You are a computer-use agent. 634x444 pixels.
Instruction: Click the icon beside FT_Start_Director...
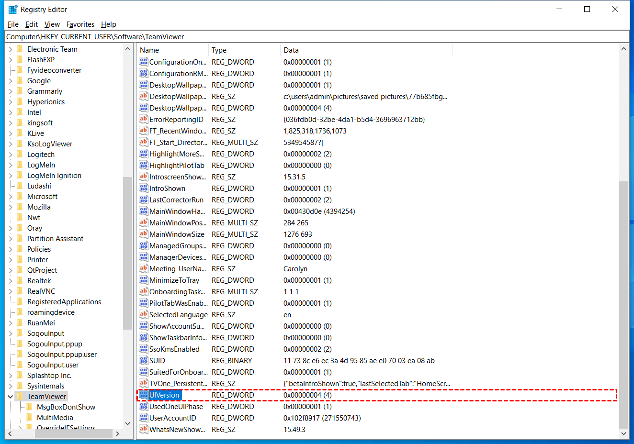point(143,142)
